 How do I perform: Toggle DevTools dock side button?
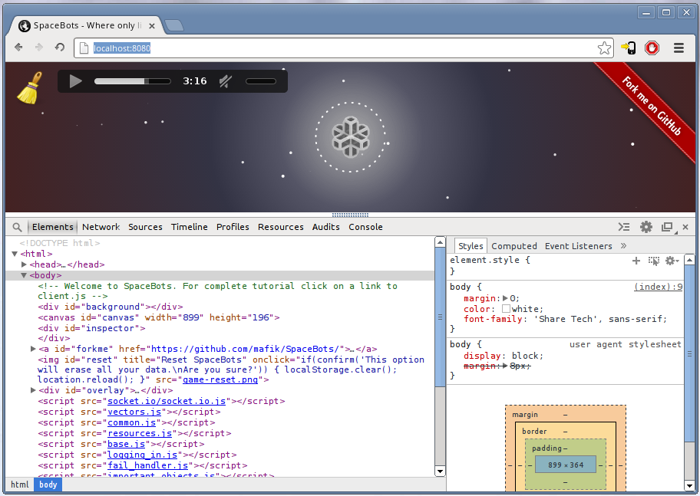click(667, 227)
